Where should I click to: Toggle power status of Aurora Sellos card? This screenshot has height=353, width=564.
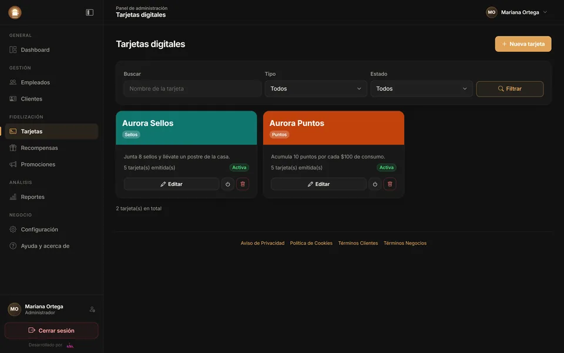tap(228, 184)
